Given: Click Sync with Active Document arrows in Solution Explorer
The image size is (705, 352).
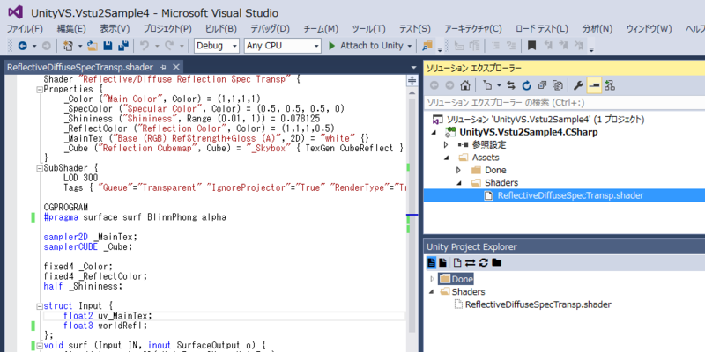Looking at the screenshot, I should [511, 85].
